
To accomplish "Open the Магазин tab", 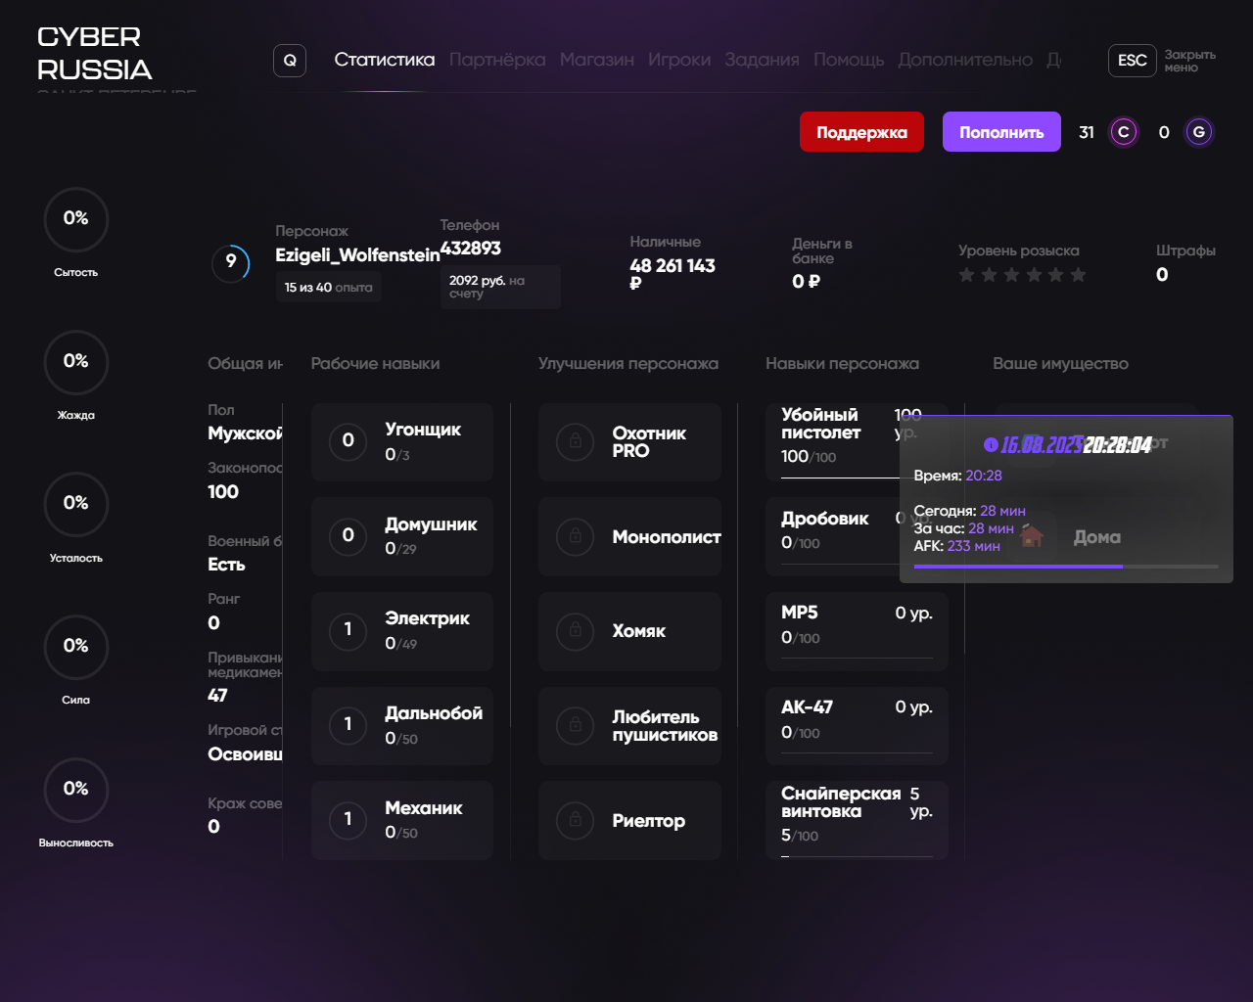I will point(597,60).
